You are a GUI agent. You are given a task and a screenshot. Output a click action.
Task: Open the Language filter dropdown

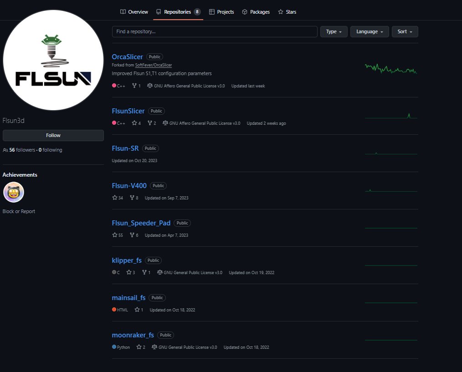369,31
